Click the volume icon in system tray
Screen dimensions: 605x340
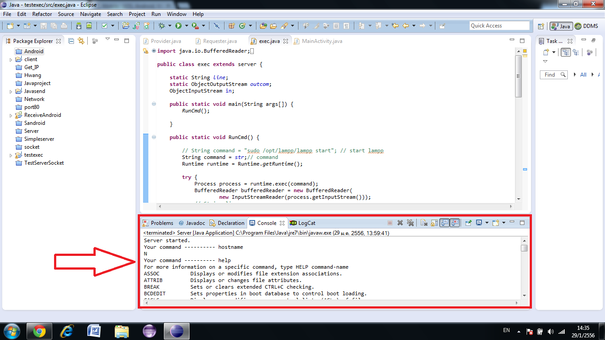551,331
